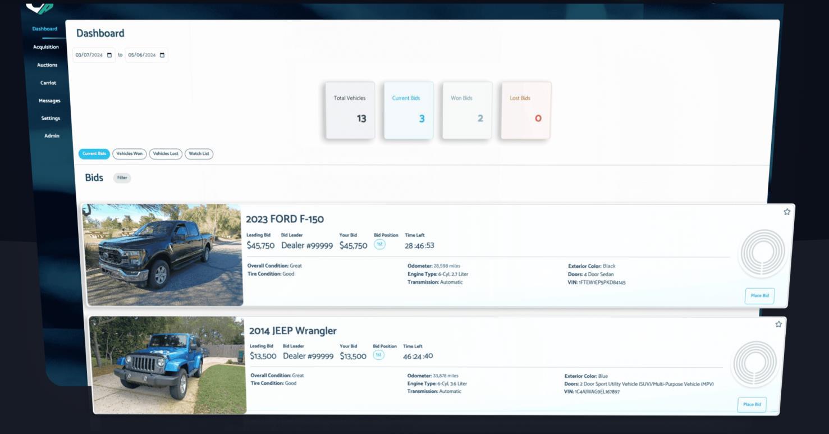The image size is (829, 434).
Task: Edit the start date field 03/07/2024
Action: 94,55
